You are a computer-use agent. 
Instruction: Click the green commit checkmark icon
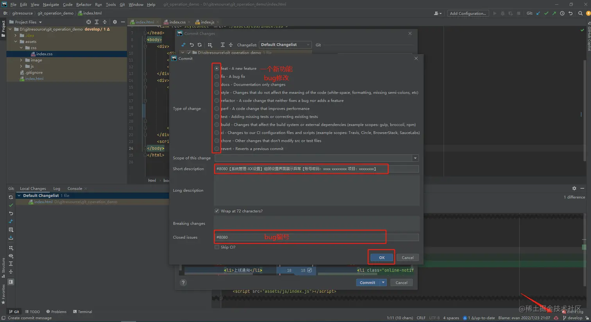(11, 205)
